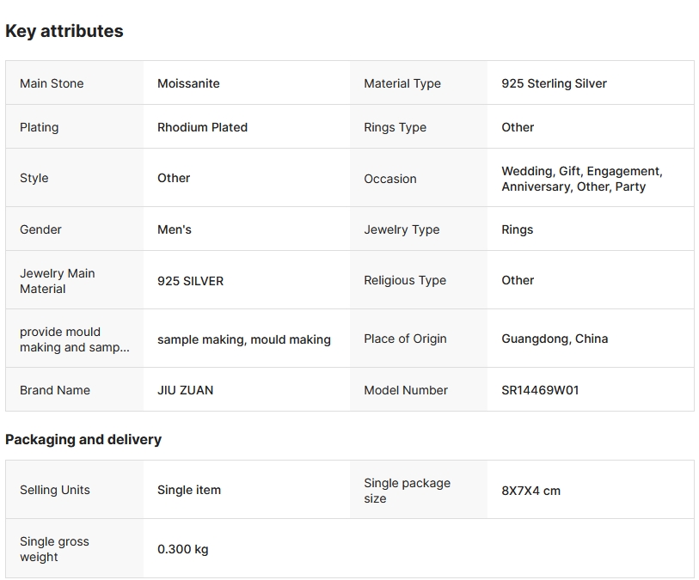Viewport: 699px width, 580px height.
Task: Click the truncated provide mould making label
Action: (x=74, y=339)
